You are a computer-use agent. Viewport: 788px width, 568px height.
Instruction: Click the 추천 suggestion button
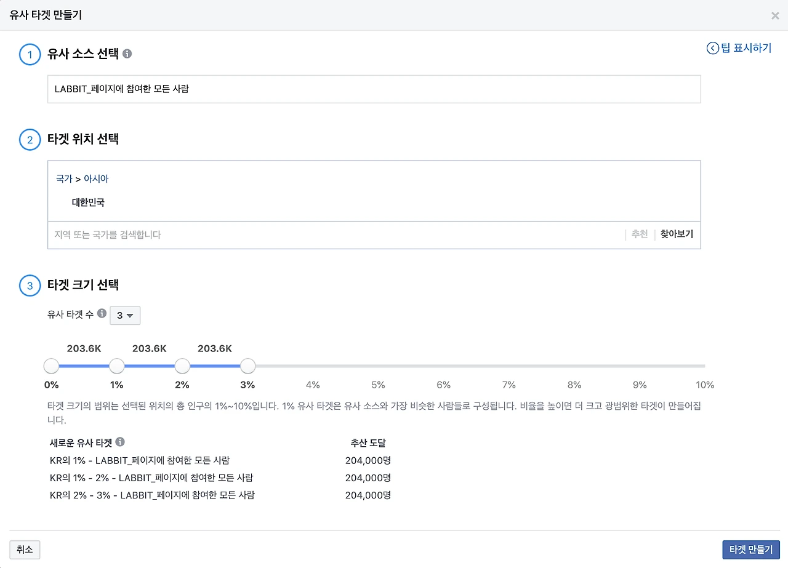(x=640, y=234)
